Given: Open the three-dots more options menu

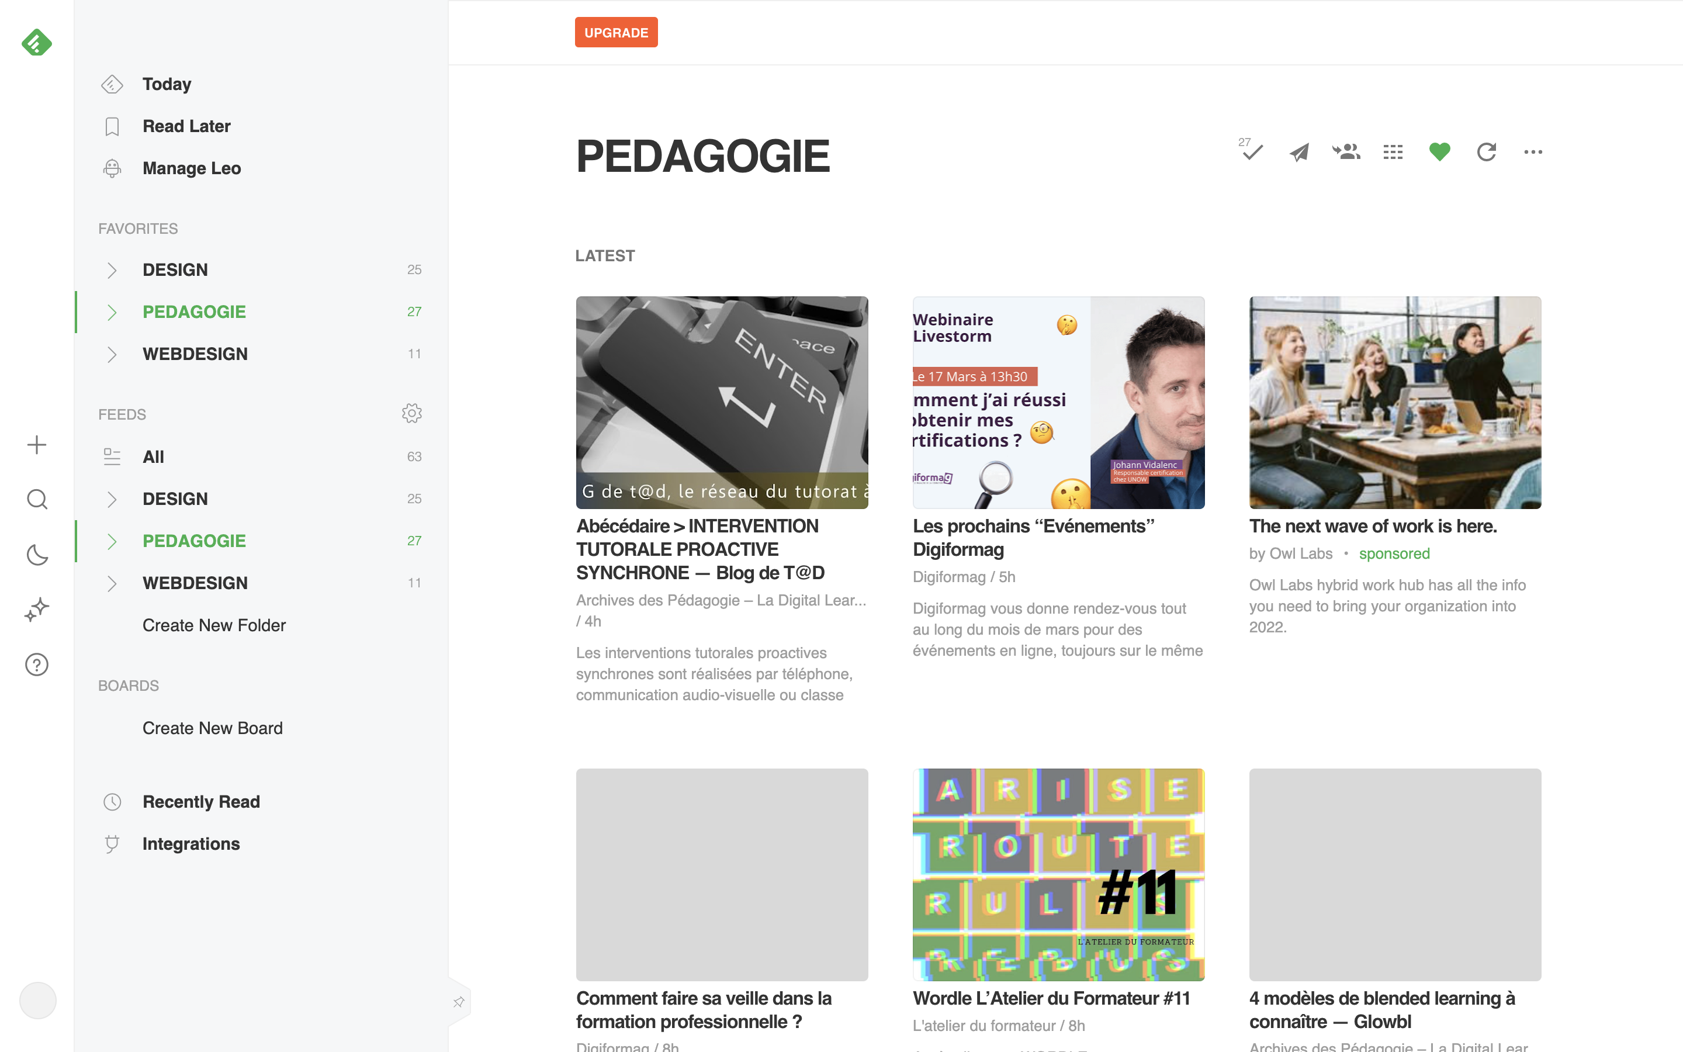Looking at the screenshot, I should coord(1533,152).
